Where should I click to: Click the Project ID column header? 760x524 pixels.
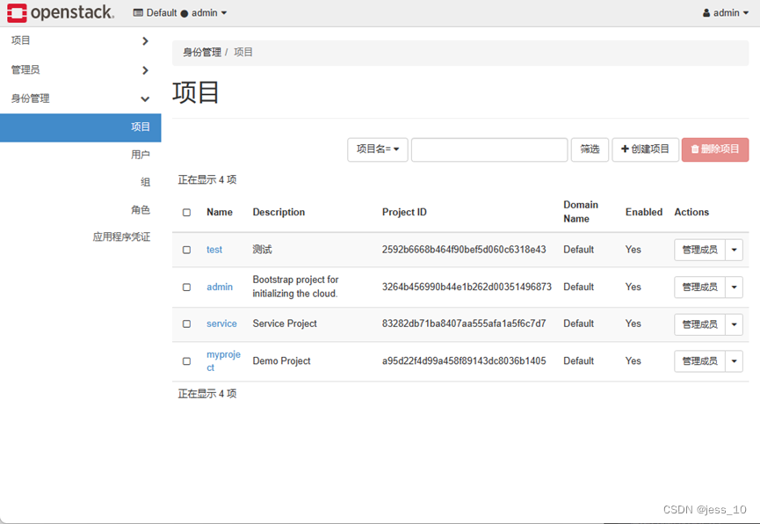point(404,212)
